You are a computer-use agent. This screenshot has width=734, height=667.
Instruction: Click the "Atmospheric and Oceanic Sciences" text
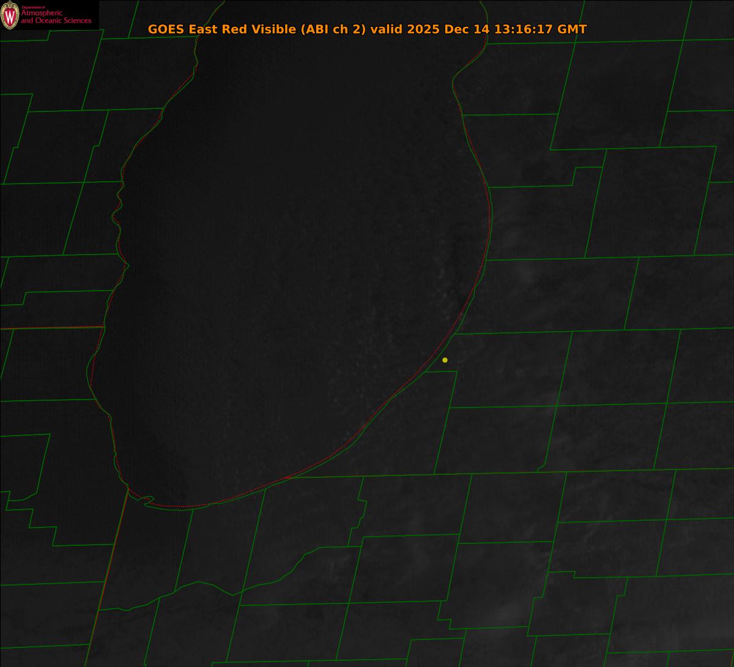click(56, 17)
